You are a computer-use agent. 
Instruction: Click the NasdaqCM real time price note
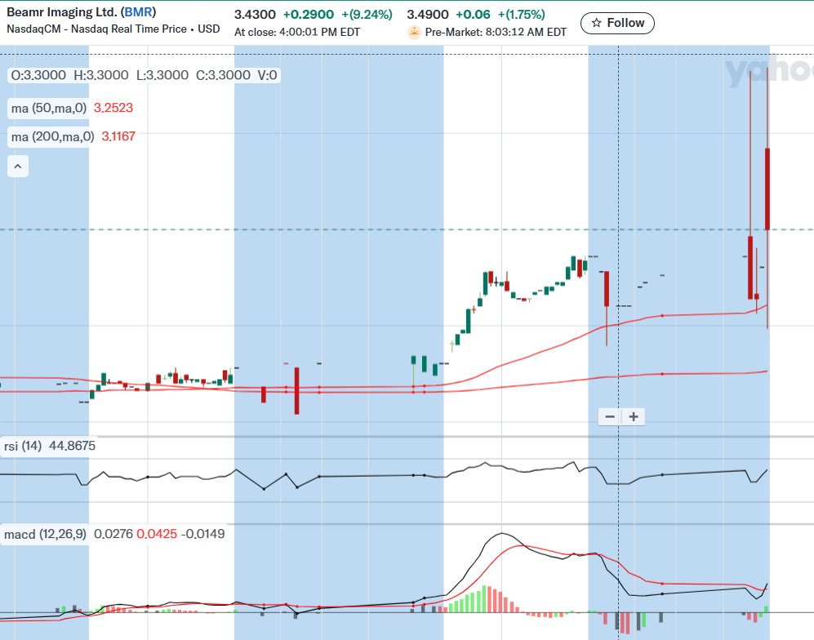pos(113,29)
